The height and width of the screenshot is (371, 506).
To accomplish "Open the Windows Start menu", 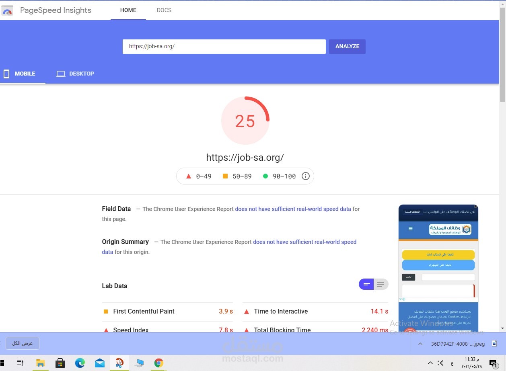I will (2, 363).
